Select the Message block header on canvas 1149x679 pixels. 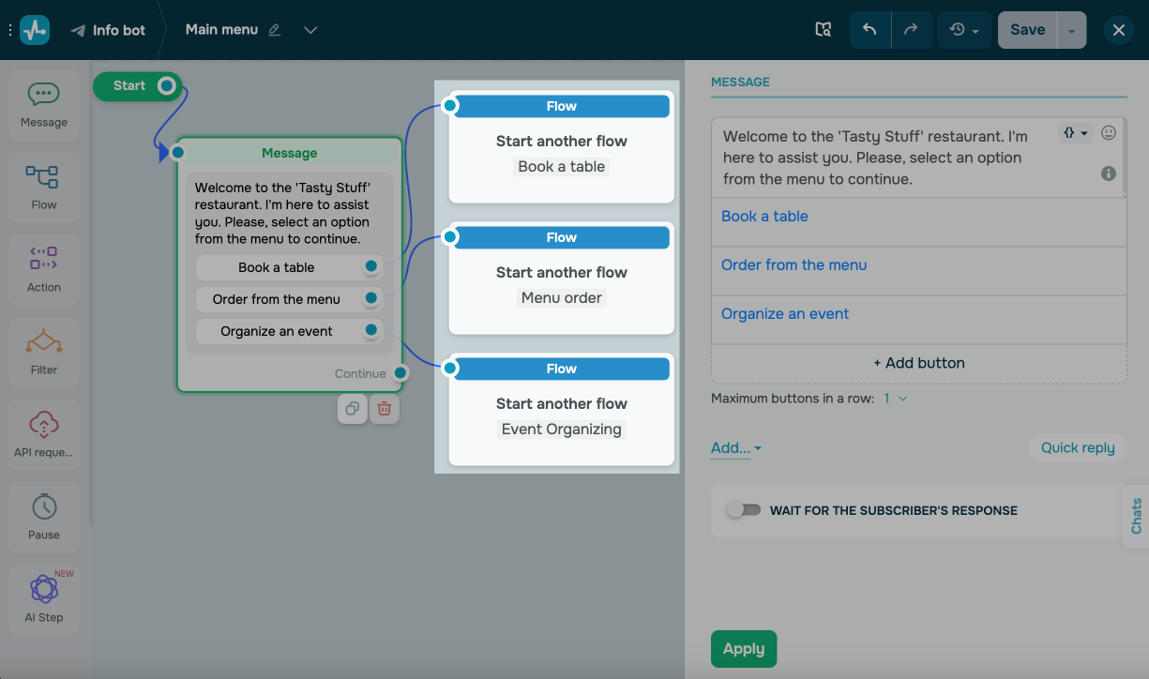(x=289, y=153)
